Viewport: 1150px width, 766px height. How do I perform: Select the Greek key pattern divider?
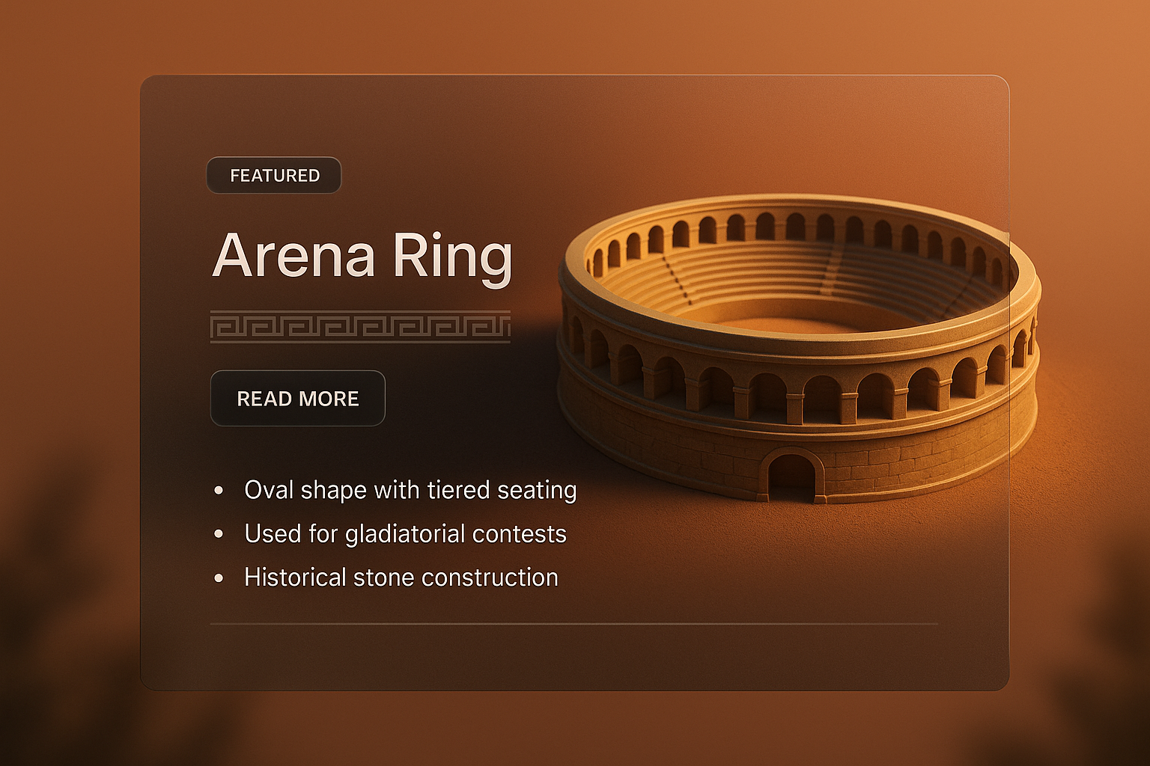[x=359, y=325]
